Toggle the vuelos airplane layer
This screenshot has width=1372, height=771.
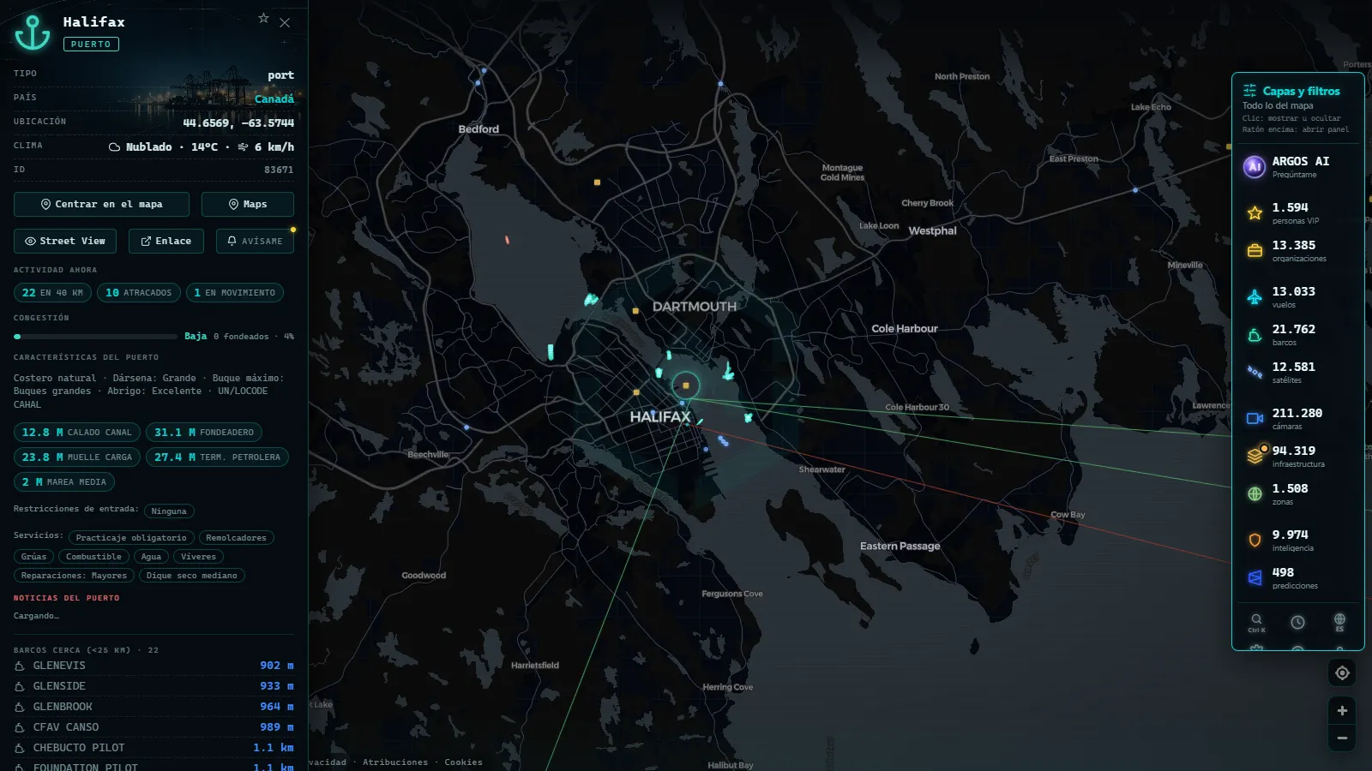(x=1255, y=297)
